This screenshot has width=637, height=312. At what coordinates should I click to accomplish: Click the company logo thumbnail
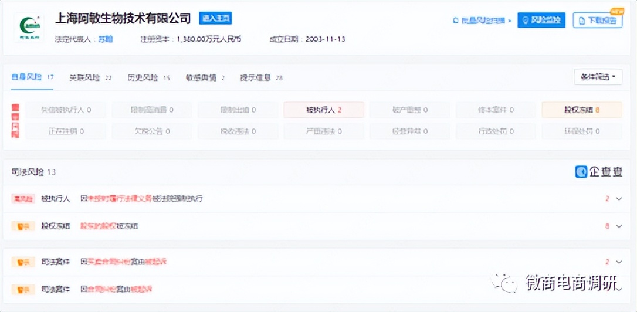[30, 28]
